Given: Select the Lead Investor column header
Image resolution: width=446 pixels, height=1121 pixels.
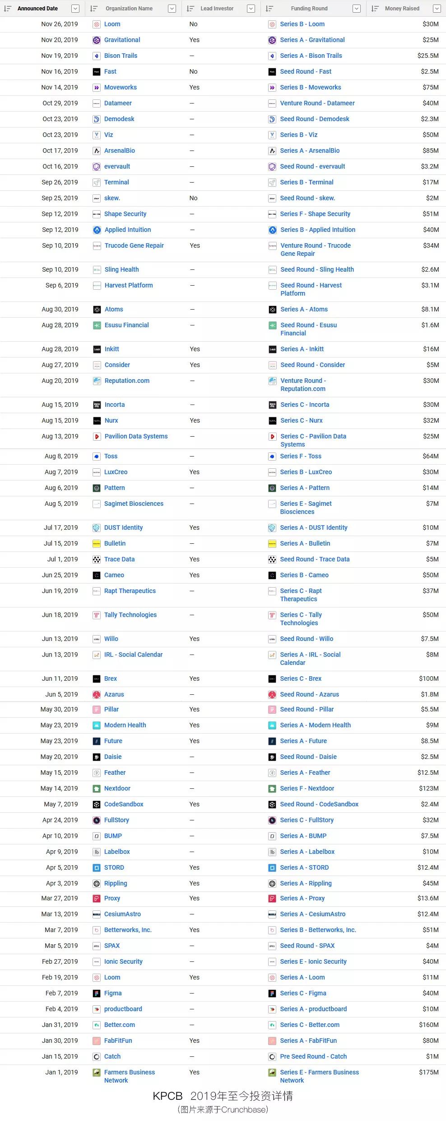Looking at the screenshot, I should (217, 9).
